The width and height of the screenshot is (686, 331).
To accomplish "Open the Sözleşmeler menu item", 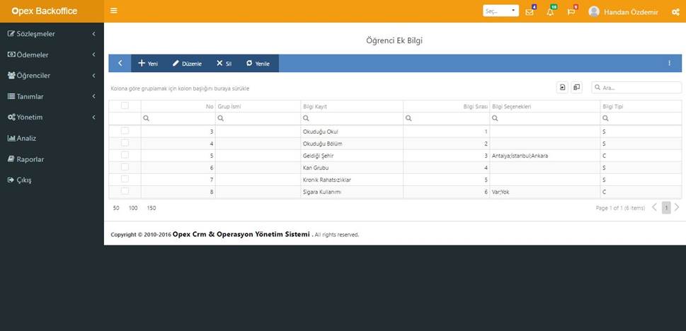I will point(52,34).
